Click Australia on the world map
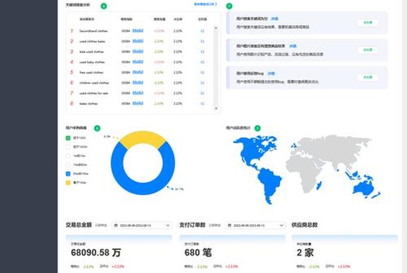The image size is (407, 273). 363,187
